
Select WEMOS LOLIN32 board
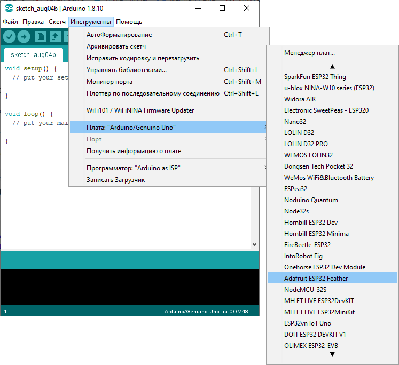pos(332,155)
